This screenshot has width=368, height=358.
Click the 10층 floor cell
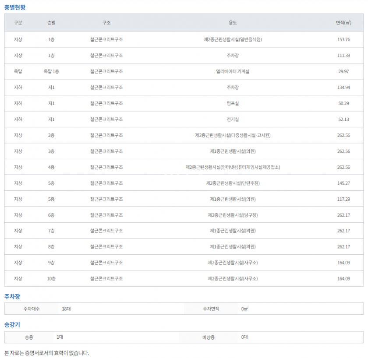51,279
